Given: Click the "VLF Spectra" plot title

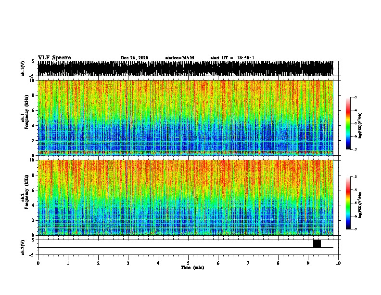Looking at the screenshot, I should point(54,58).
